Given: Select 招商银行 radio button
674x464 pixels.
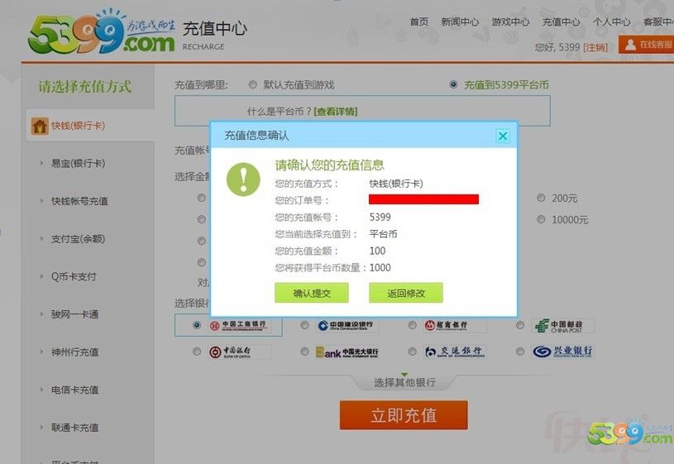Looking at the screenshot, I should point(412,325).
